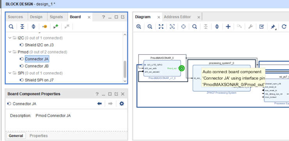Add IP with the plus icon
This screenshot has width=289, height=141.
click(228, 27)
